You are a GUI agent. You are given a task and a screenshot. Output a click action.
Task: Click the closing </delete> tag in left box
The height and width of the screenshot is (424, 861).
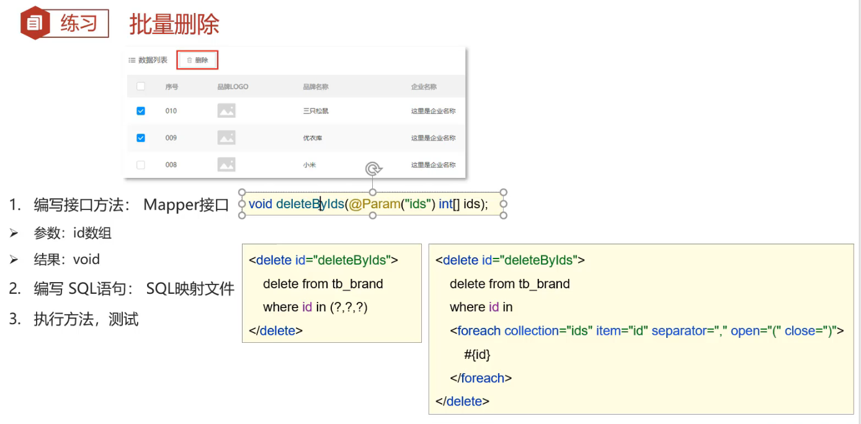pyautogui.click(x=276, y=330)
